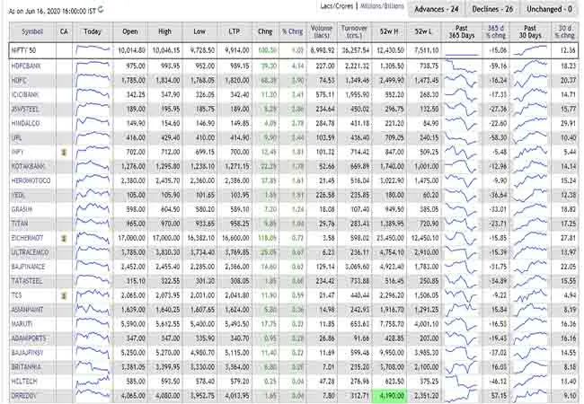Click the EICHERMOT LTP value 16,600.00
This screenshot has width=584, height=404.
[x=235, y=238]
